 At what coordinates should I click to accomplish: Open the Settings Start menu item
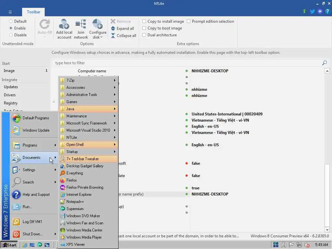click(34, 170)
